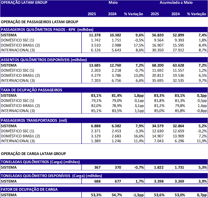The height and width of the screenshot is (198, 208).
Task: Click 'OPERAÇÃO DE CARGA LATAM GROUP' heading
Action: coord(33,154)
